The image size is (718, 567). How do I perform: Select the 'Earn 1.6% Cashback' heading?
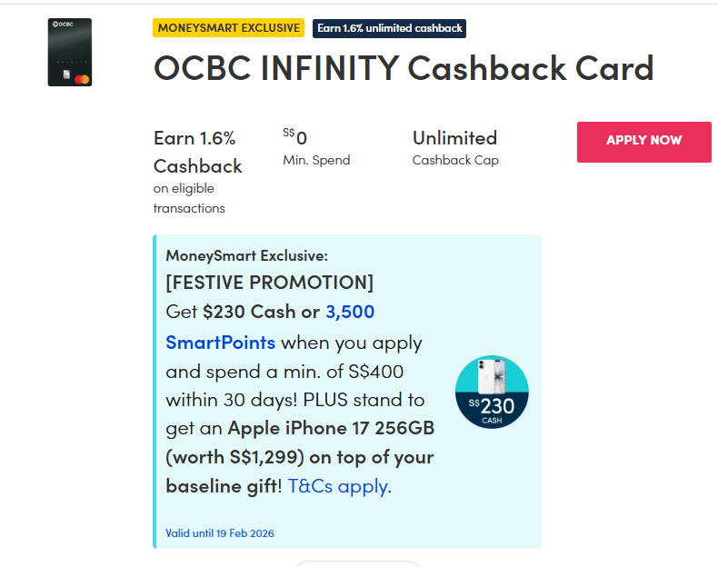pyautogui.click(x=197, y=152)
